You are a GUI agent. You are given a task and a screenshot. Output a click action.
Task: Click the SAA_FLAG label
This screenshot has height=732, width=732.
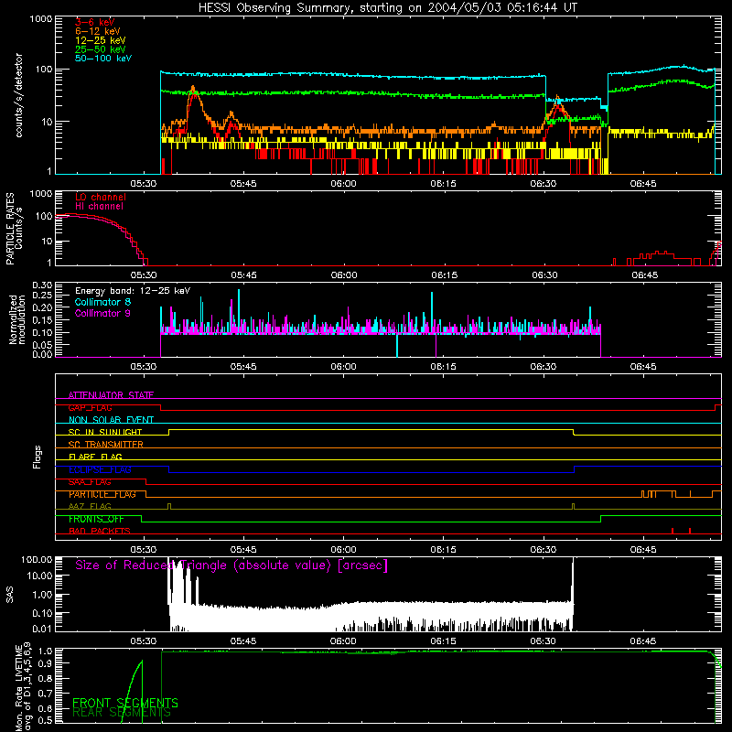(x=90, y=482)
